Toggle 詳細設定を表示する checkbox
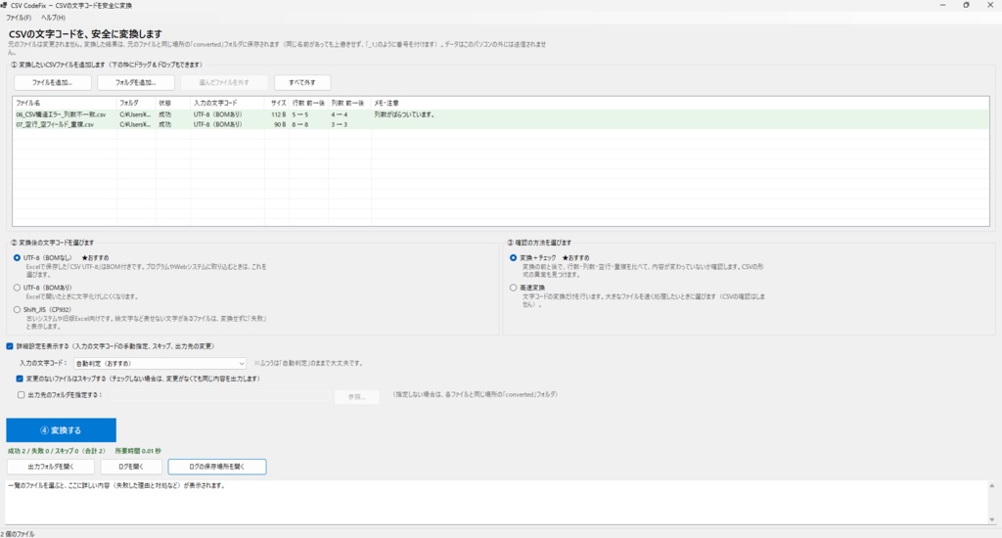The image size is (1002, 538). (x=10, y=346)
